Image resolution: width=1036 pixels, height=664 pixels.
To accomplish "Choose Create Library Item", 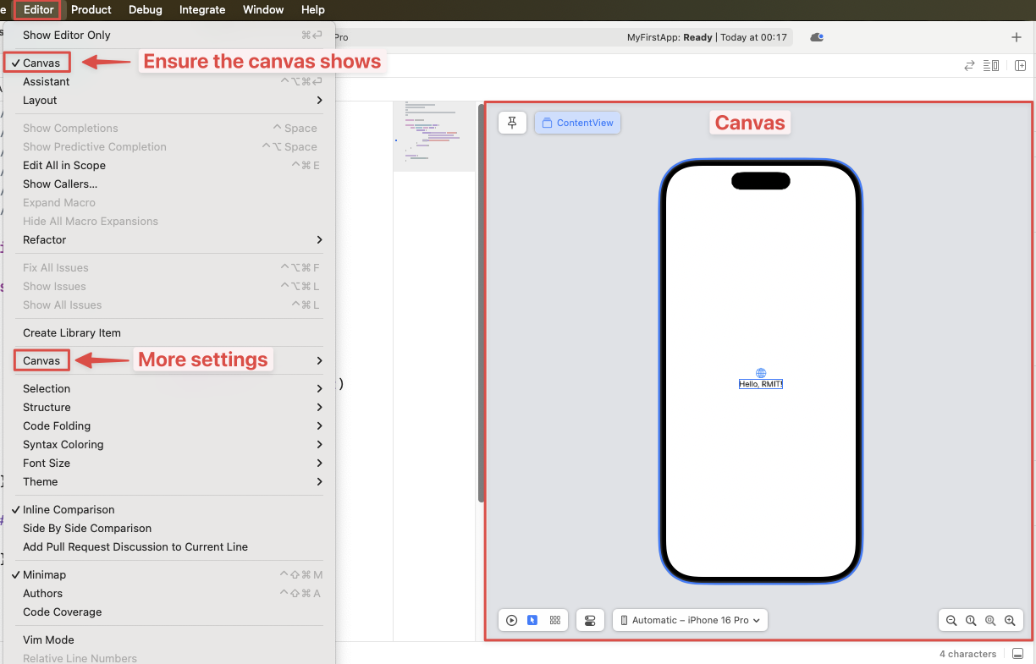I will [x=72, y=332].
